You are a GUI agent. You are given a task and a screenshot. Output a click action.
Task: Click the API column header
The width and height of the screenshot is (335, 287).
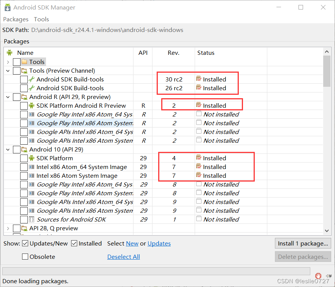pos(143,53)
